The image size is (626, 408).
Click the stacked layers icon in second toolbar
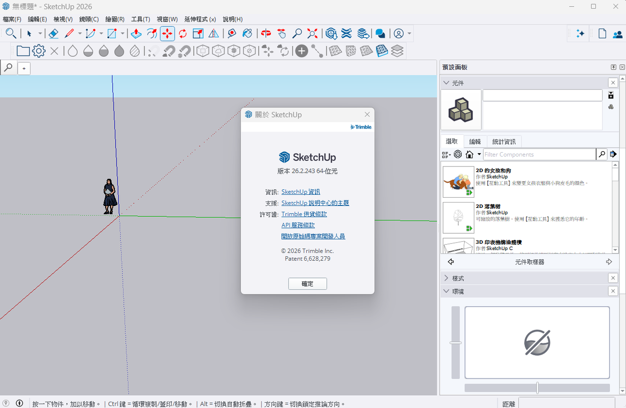coord(397,51)
